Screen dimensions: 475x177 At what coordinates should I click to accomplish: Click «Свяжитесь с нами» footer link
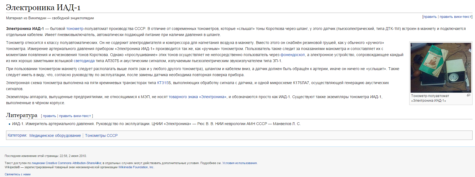[x=18, y=174]
